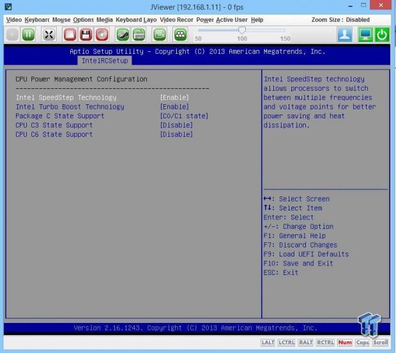Click the Zoom Size: Disabled label
The height and width of the screenshot is (353, 396).
340,20
